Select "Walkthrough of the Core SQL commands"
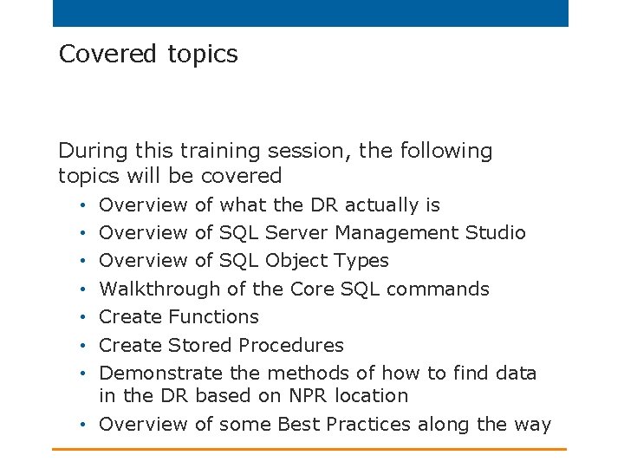The image size is (624, 468). (294, 289)
